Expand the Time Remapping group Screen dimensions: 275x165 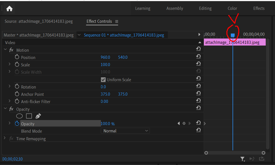pyautogui.click(x=5, y=138)
